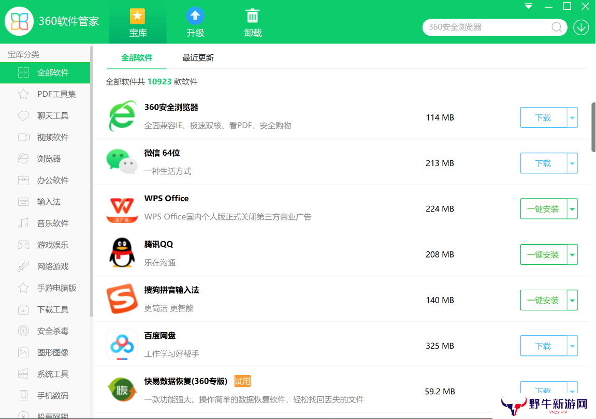Viewport: 596px width, 419px height.
Task: Open the 卸载 uninstall tab
Action: point(253,22)
